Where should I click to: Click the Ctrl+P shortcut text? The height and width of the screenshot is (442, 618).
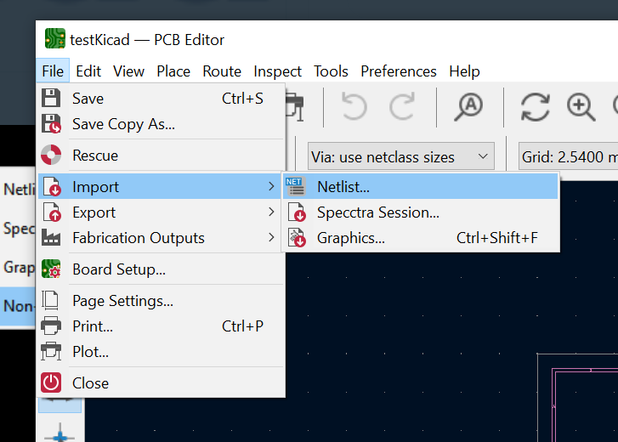tap(242, 326)
